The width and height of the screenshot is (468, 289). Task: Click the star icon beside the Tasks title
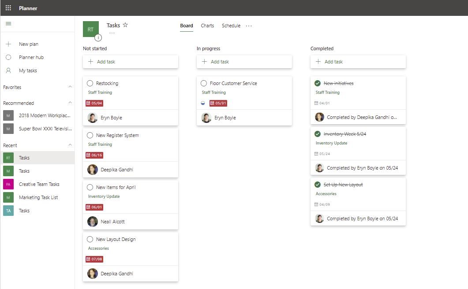(125, 25)
